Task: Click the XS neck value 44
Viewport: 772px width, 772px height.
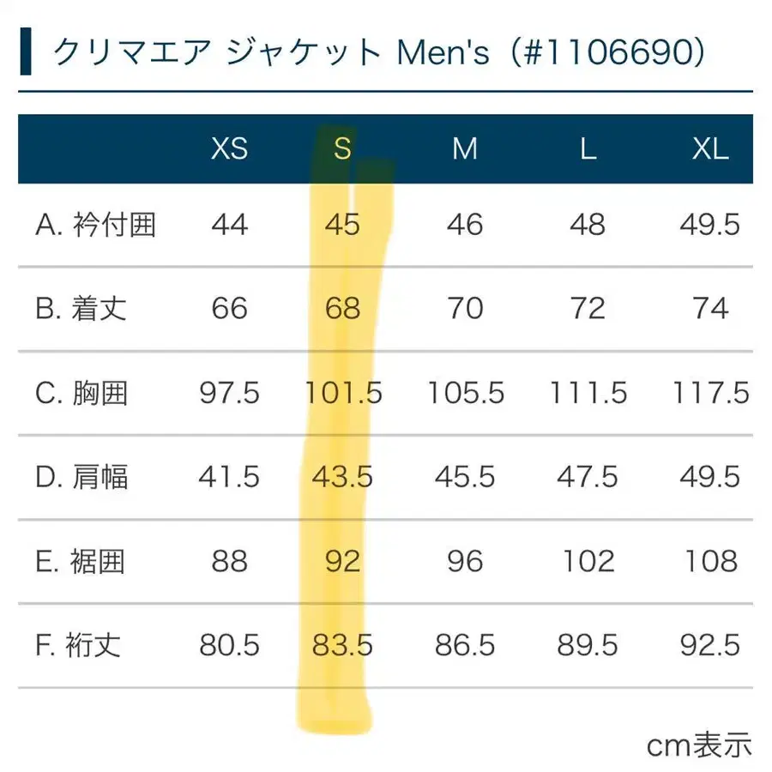Action: tap(229, 225)
